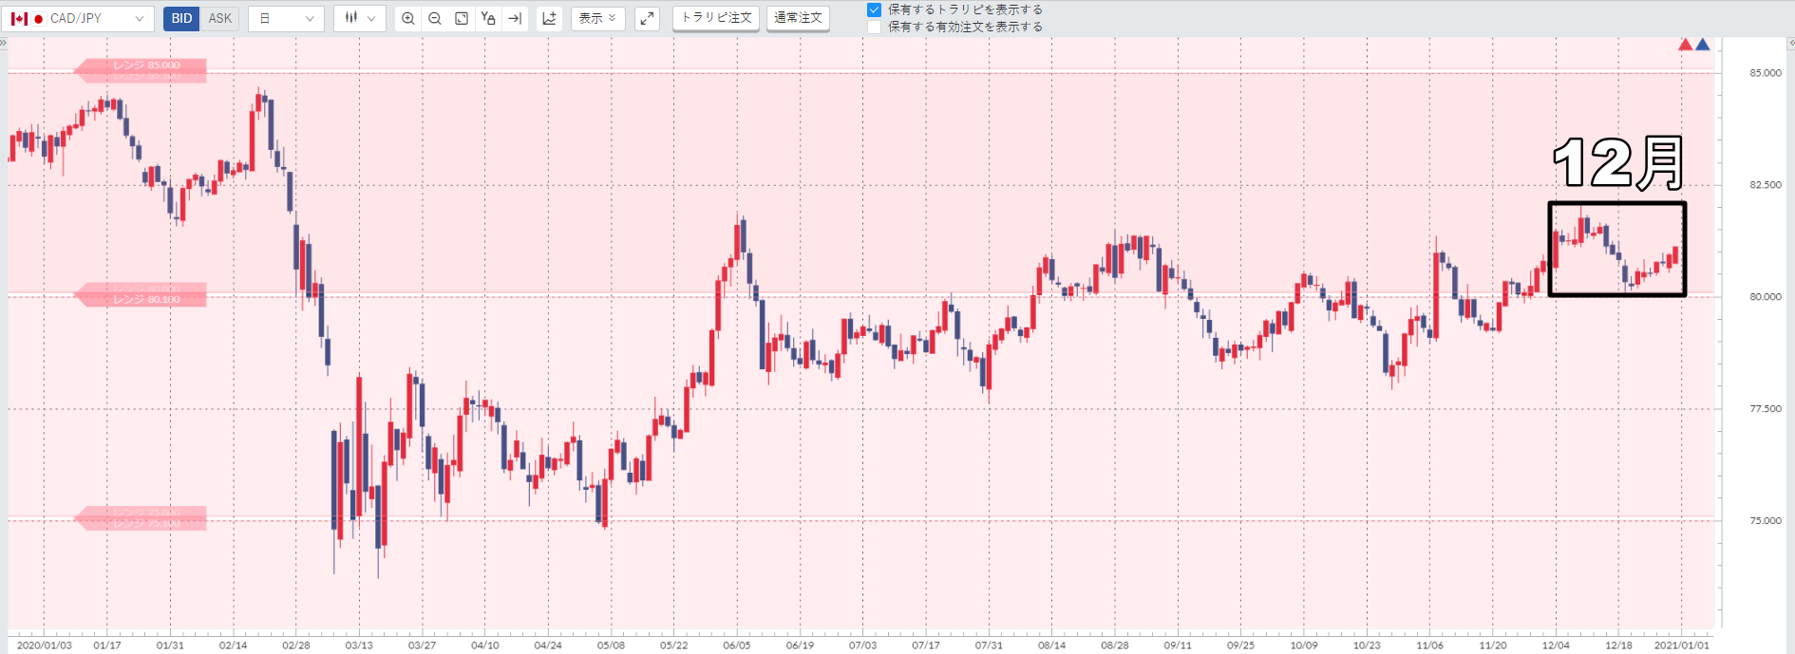Expand the collapsed right side panel arrows
The width and height of the screenshot is (1795, 654).
pos(1791,43)
